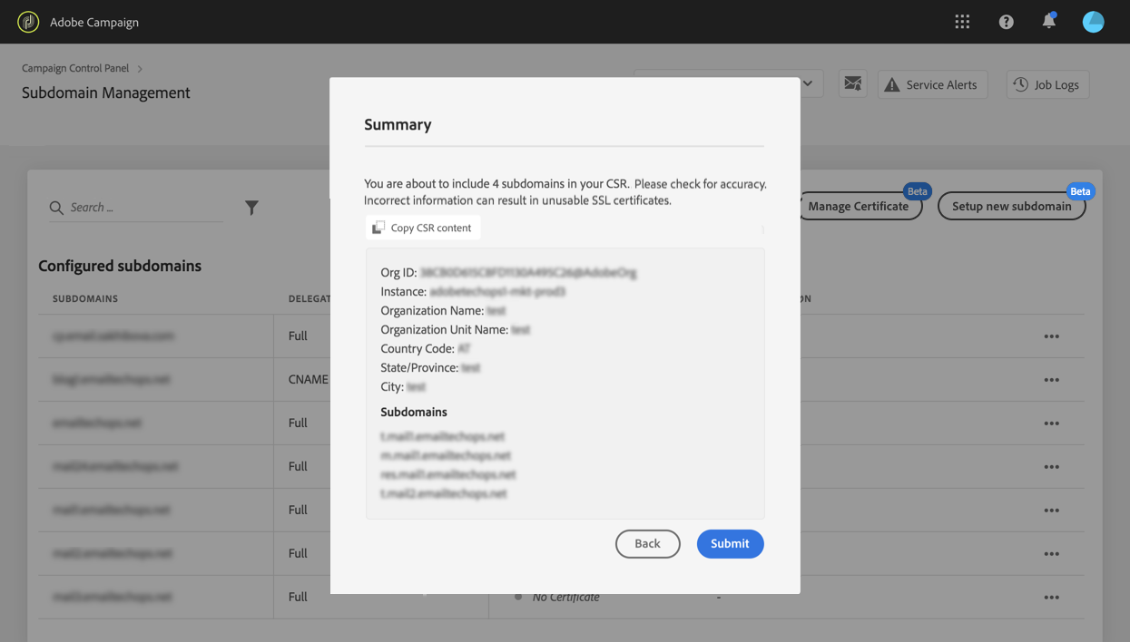Click the 'State/Province:' label
Image resolution: width=1130 pixels, height=642 pixels.
coord(418,367)
